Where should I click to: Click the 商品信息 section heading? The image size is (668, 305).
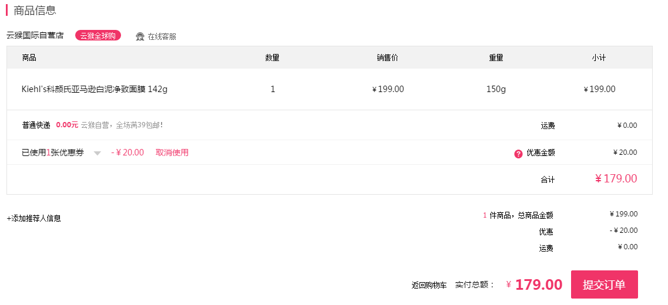pyautogui.click(x=35, y=10)
